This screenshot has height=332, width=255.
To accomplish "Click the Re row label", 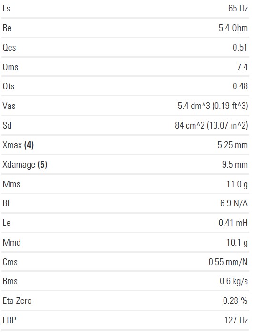I will (7, 28).
